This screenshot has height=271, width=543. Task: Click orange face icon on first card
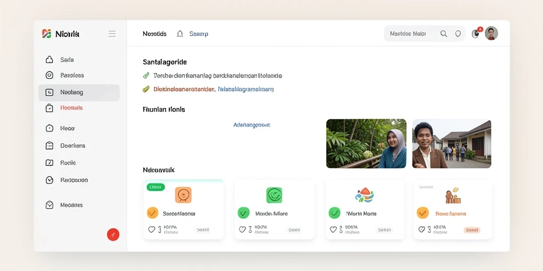coord(183,195)
